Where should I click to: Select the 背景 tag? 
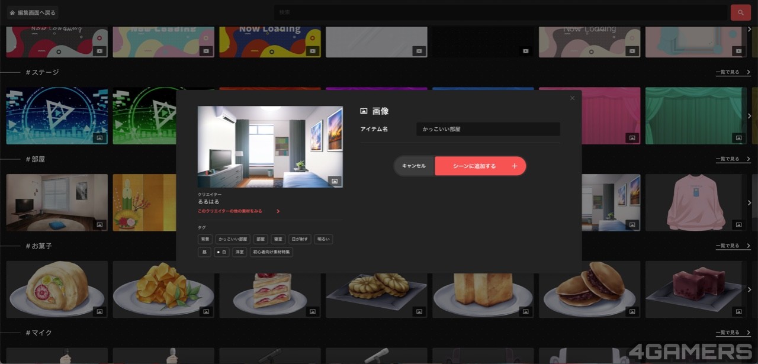tap(205, 239)
